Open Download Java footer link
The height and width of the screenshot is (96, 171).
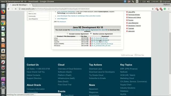(x=95, y=69)
